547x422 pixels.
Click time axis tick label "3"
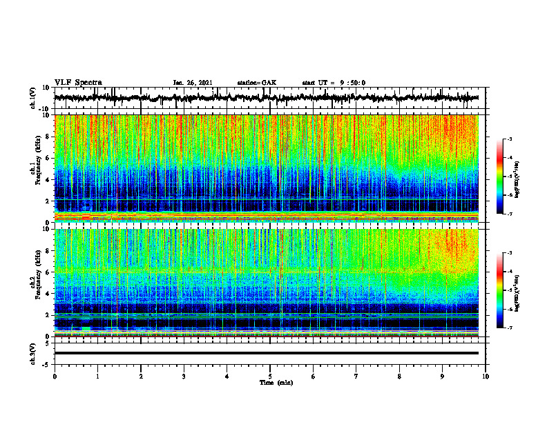[184, 376]
